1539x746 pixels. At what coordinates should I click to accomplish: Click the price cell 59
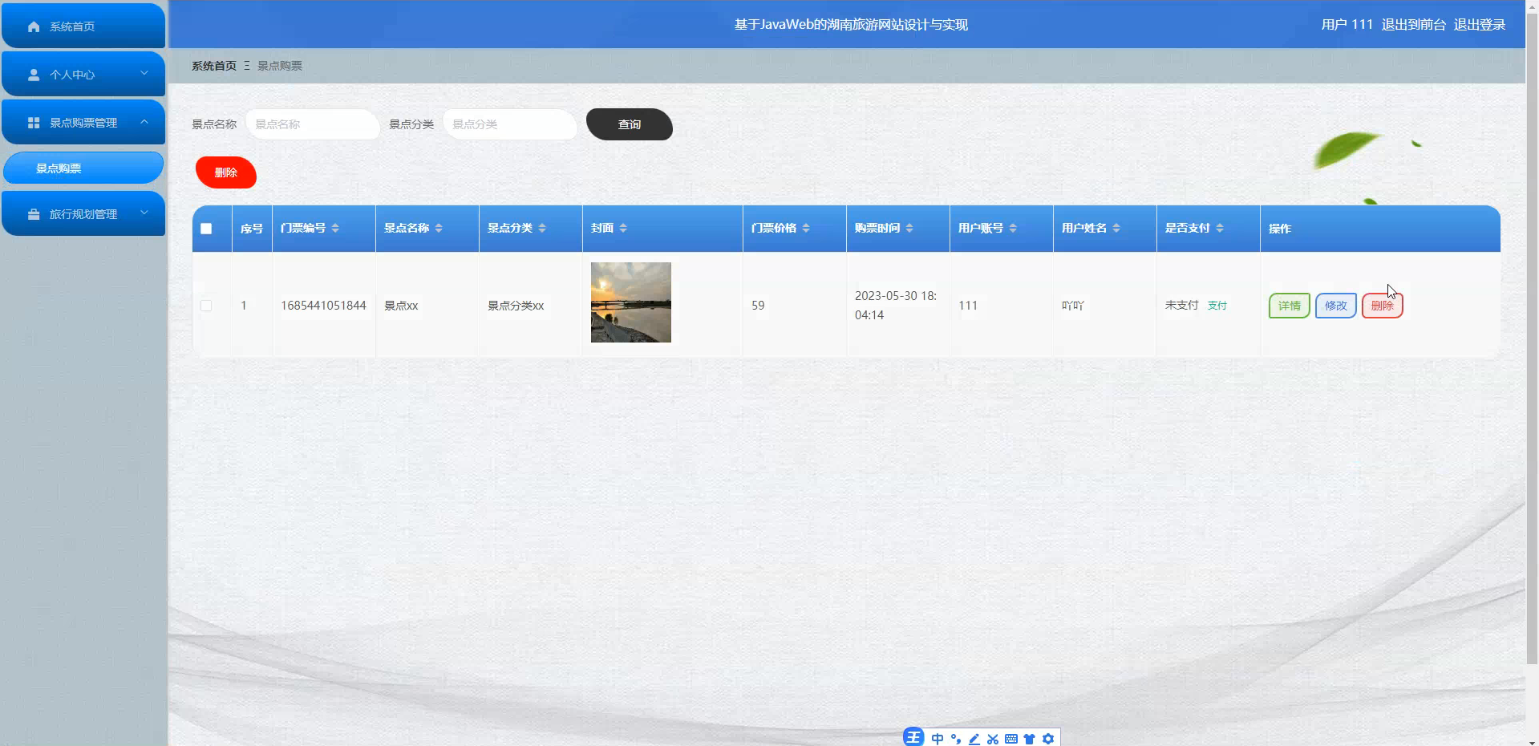pyautogui.click(x=758, y=306)
